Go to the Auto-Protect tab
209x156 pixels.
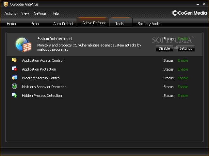pyautogui.click(x=63, y=24)
